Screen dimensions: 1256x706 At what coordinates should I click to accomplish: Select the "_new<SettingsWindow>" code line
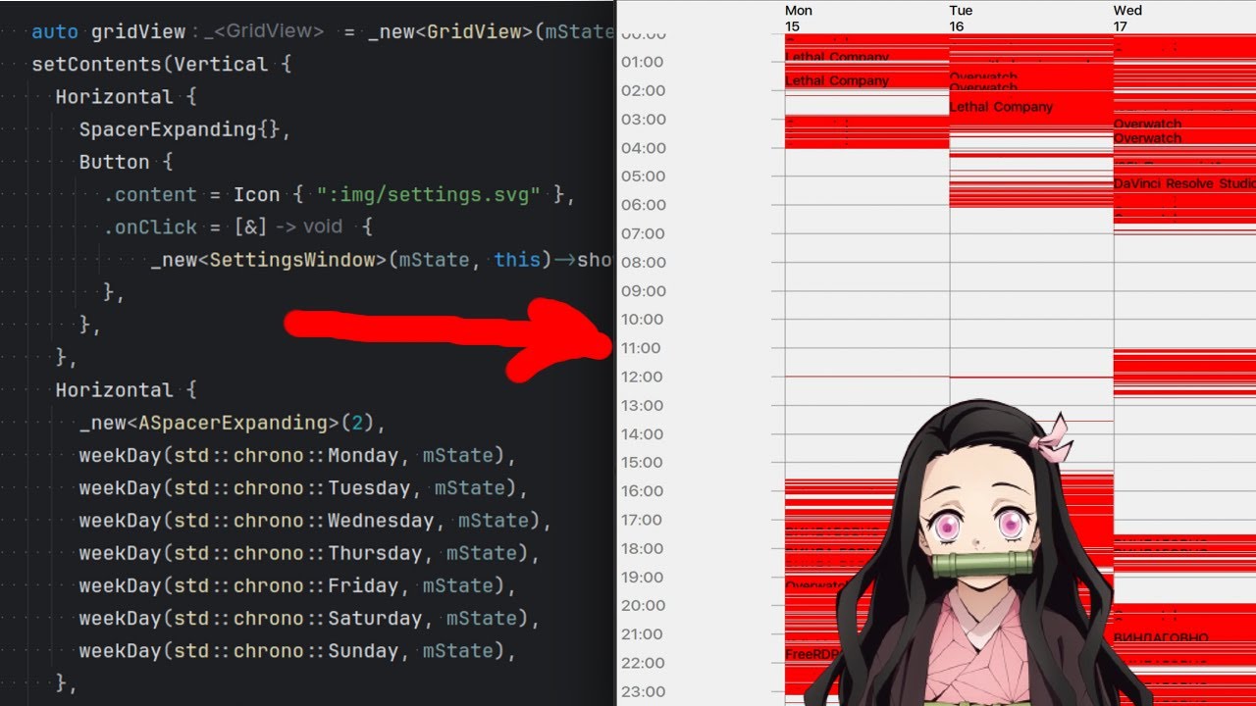pyautogui.click(x=383, y=260)
